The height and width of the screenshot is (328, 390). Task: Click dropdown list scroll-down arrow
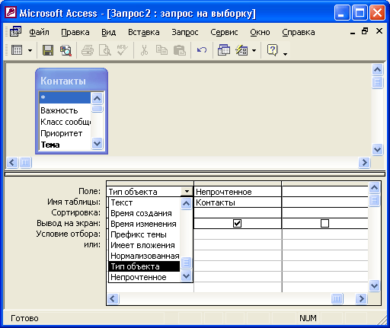[x=186, y=275]
